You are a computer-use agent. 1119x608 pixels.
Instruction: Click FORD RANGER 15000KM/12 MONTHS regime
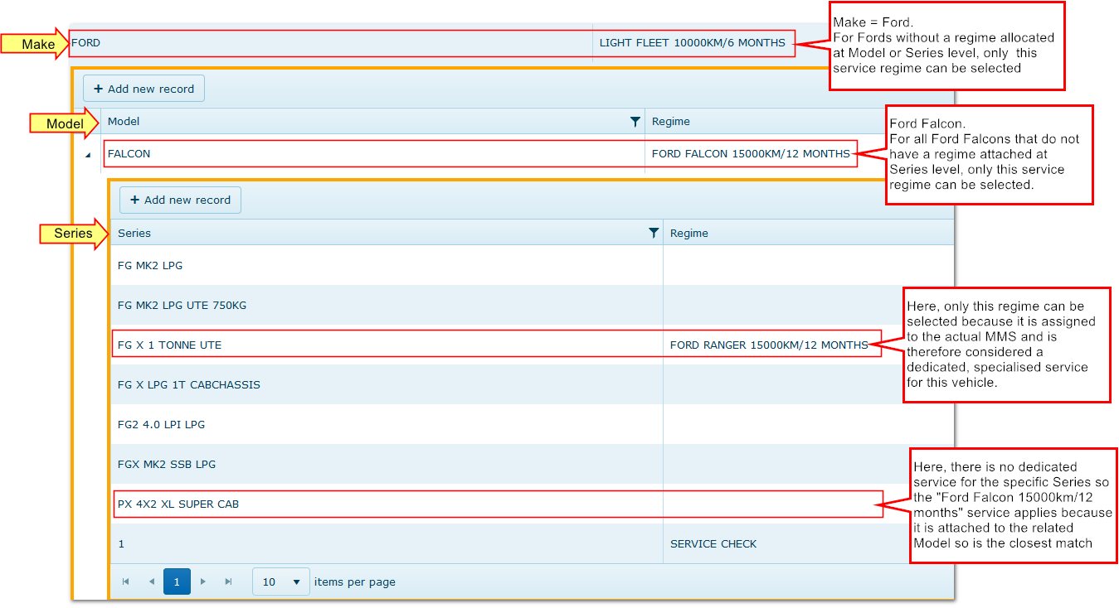click(769, 345)
